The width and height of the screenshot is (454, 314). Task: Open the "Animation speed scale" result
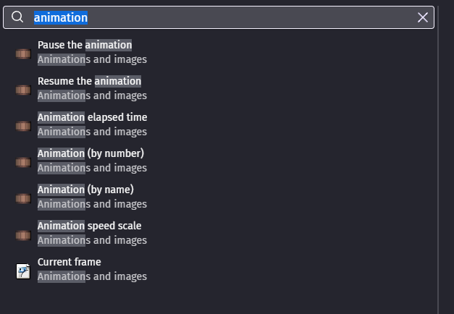[89, 226]
